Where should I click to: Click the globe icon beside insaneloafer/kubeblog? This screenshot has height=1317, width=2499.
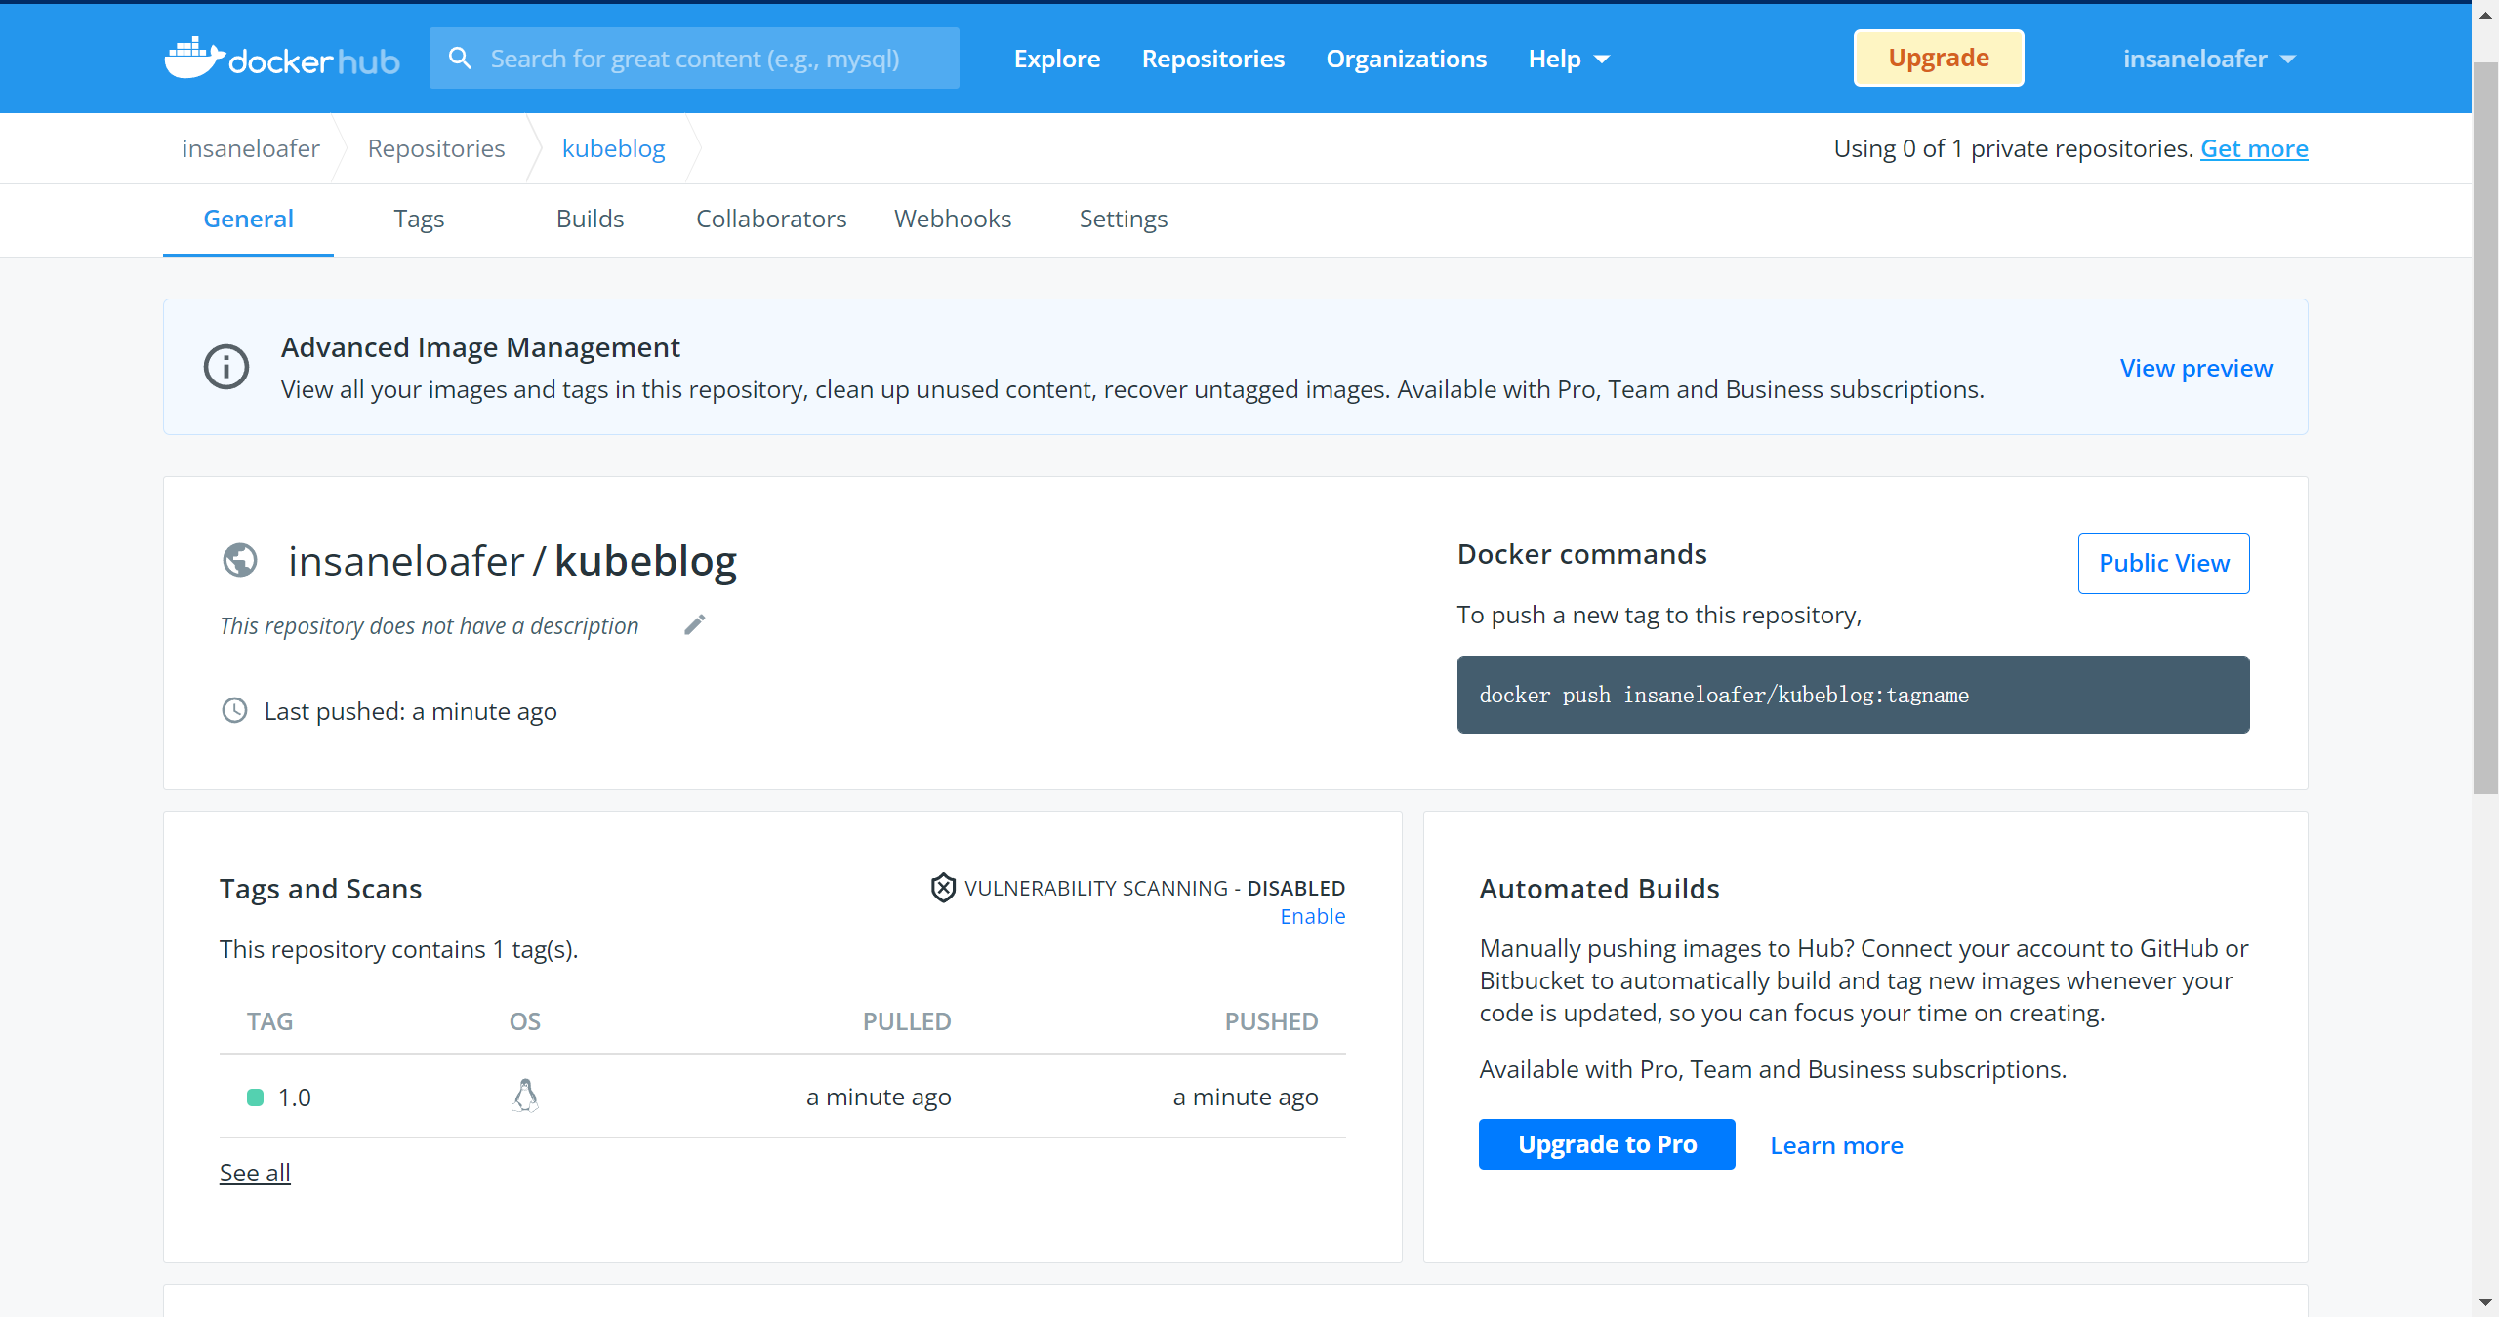(x=240, y=560)
